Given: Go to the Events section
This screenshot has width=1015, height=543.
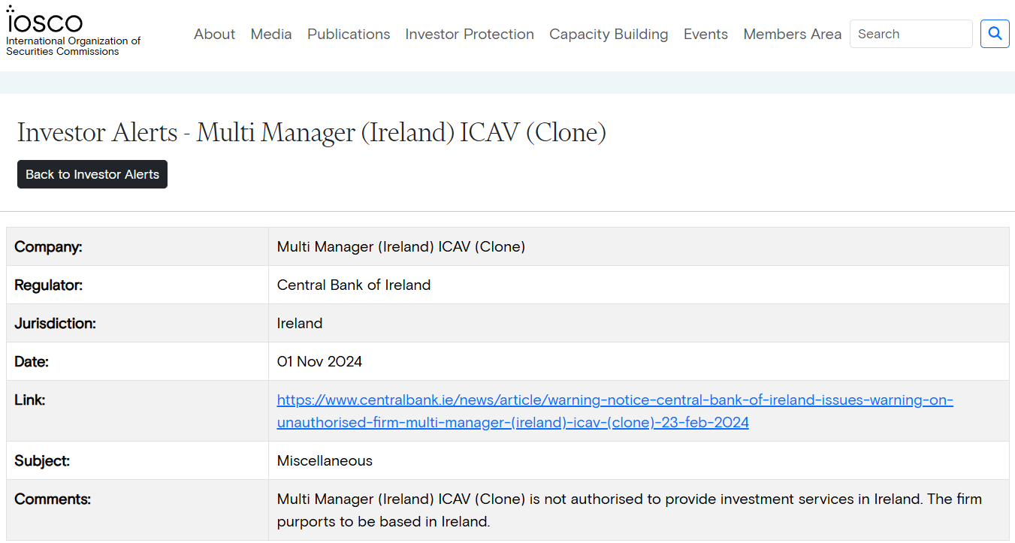Looking at the screenshot, I should [x=705, y=35].
